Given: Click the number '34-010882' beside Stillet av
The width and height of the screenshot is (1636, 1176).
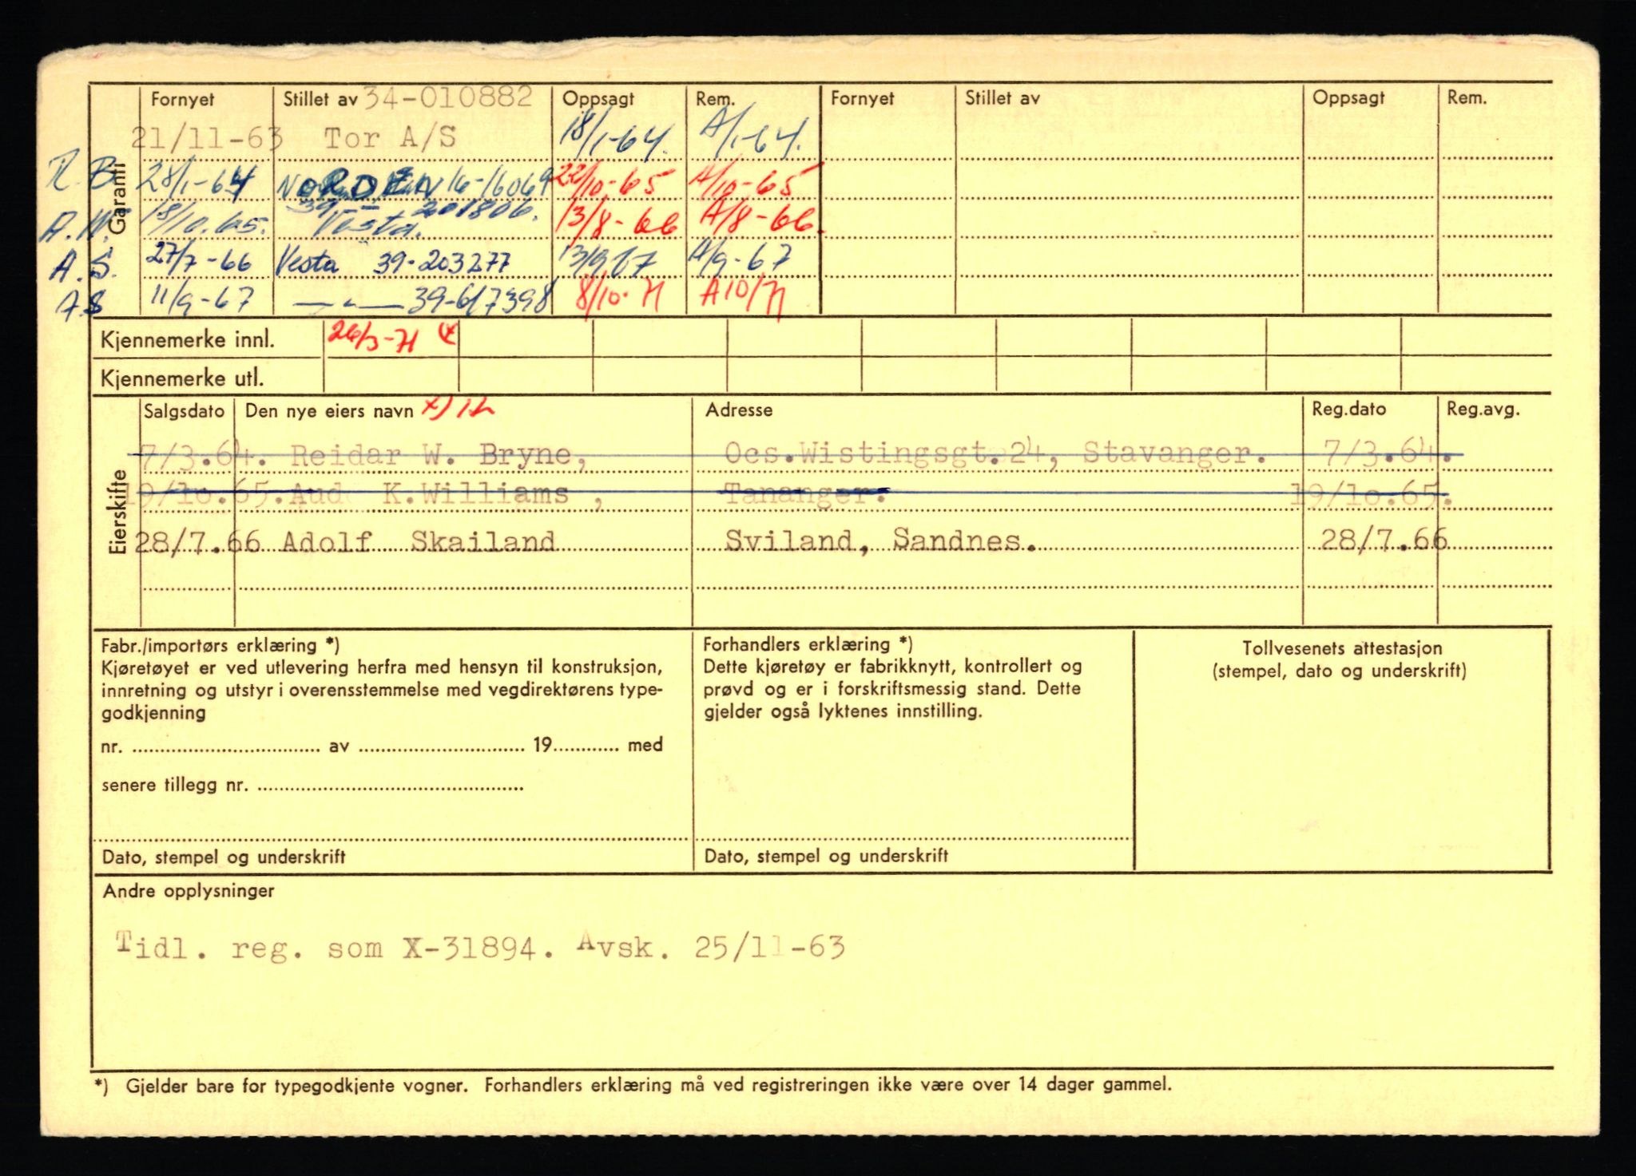Looking at the screenshot, I should 448,97.
